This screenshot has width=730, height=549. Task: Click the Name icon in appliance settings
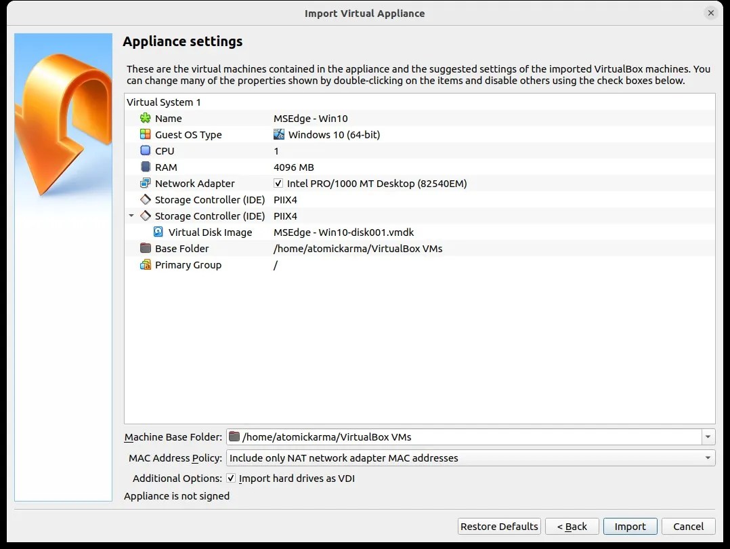(x=146, y=118)
